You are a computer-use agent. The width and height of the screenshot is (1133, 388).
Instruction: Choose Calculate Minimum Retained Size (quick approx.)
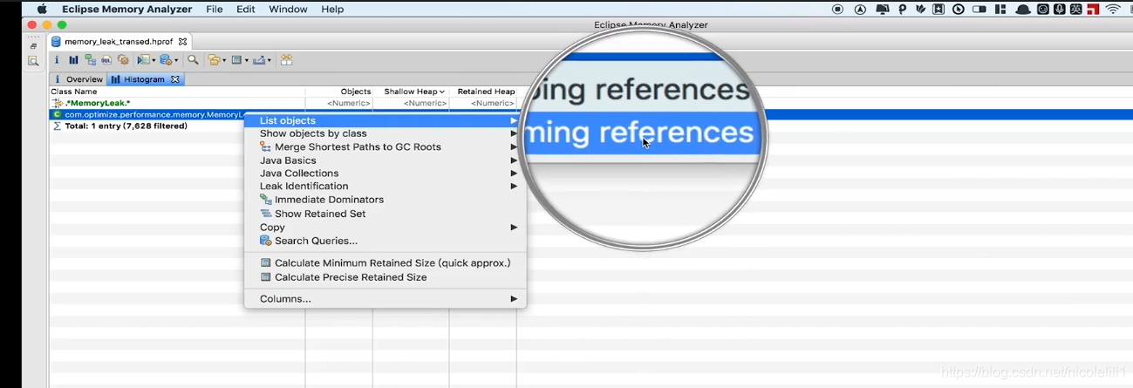tap(385, 263)
